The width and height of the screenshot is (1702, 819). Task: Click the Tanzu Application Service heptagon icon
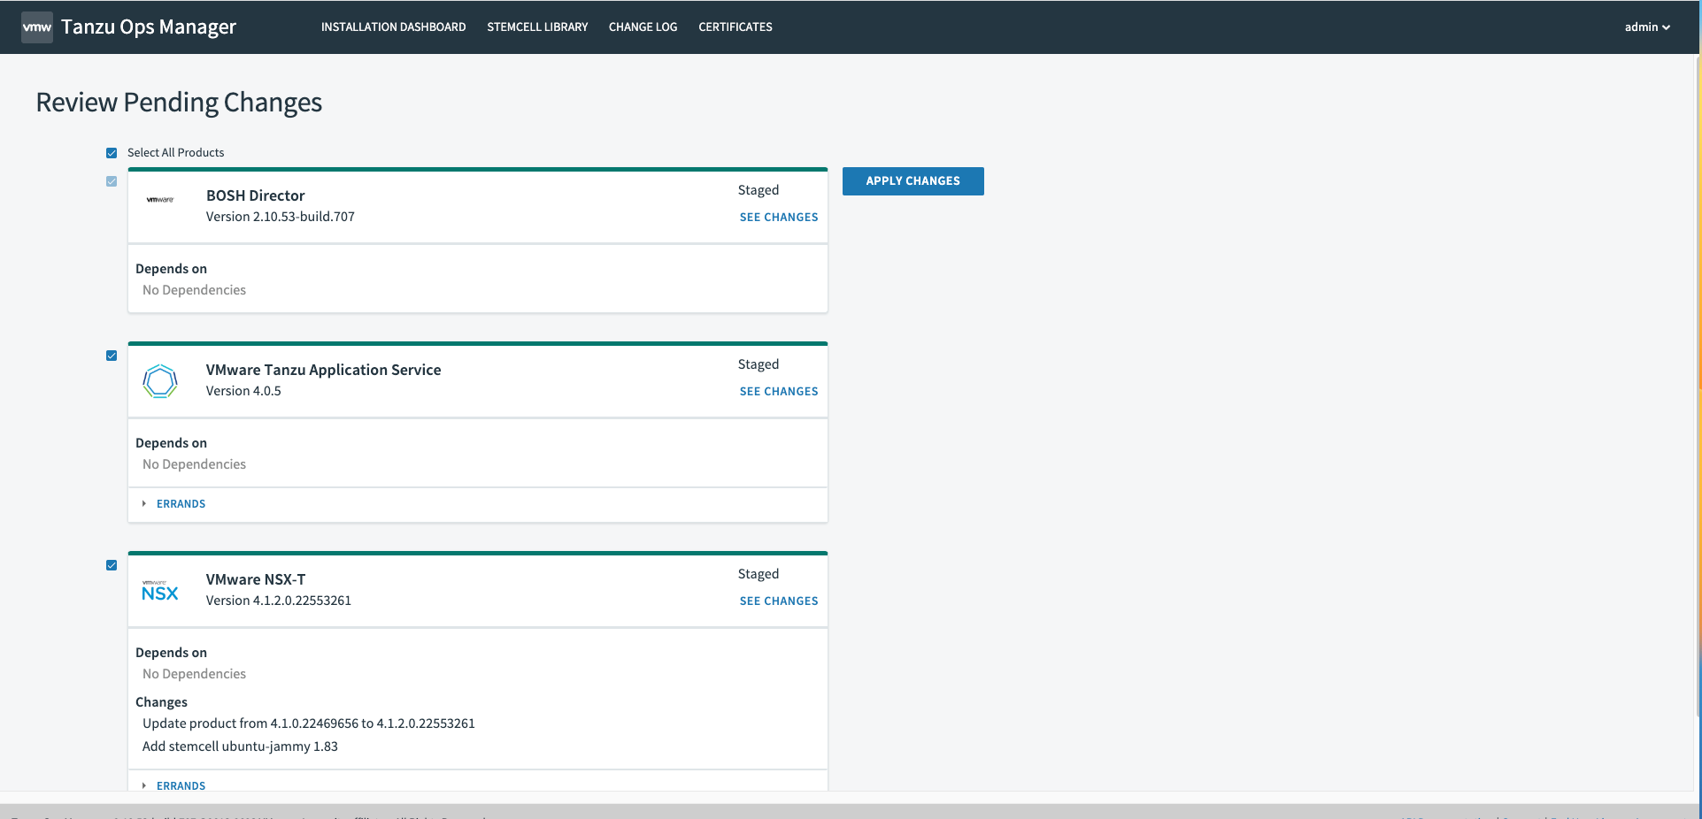click(160, 381)
